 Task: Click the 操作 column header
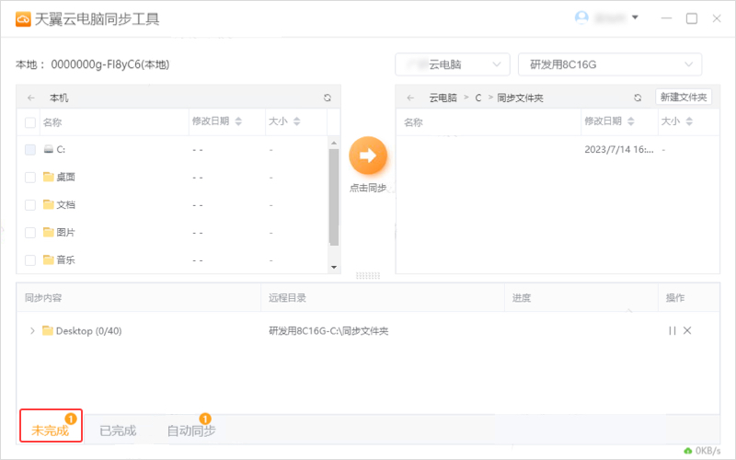[x=675, y=297]
